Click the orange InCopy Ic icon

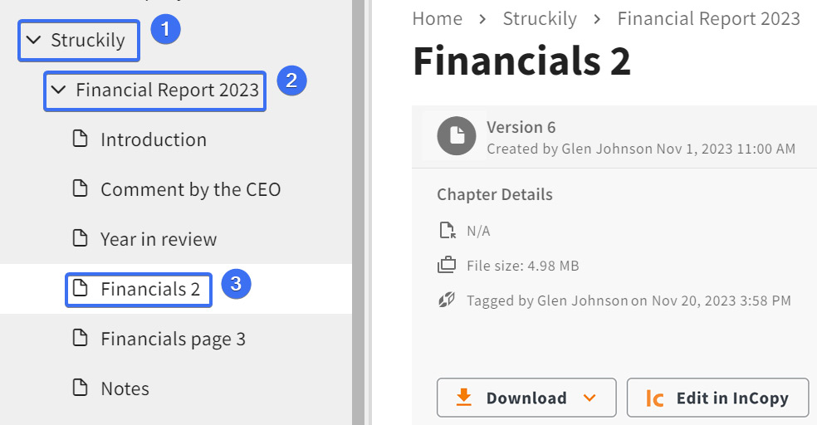pyautogui.click(x=654, y=398)
